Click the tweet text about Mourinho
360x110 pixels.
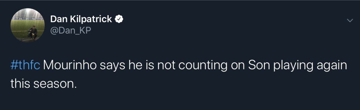coord(179,74)
